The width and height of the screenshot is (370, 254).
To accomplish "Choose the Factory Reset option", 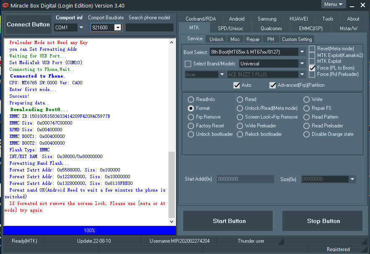I will coord(191,126).
